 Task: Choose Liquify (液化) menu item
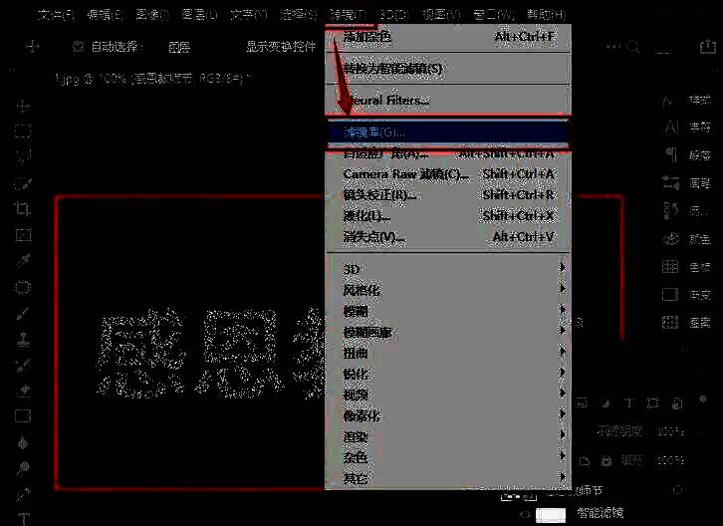[x=448, y=216]
